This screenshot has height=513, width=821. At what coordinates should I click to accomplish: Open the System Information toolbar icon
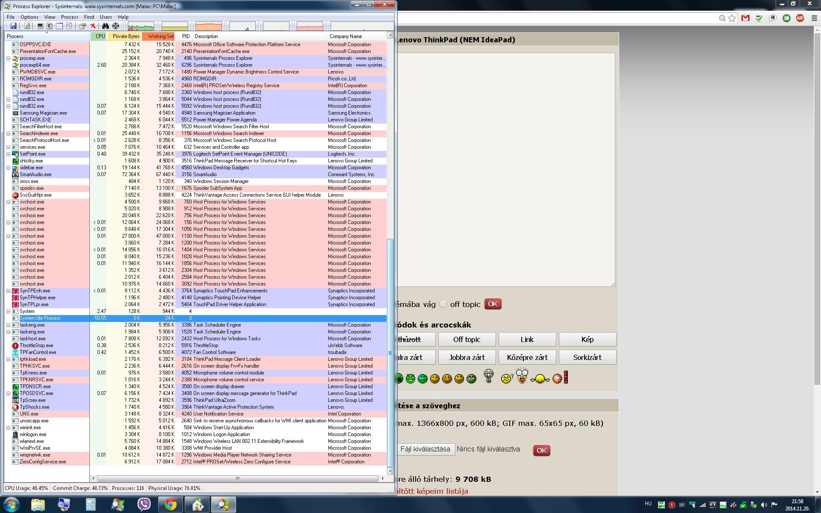40,26
